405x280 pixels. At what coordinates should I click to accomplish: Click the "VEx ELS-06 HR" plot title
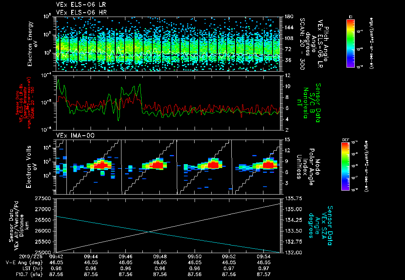(81, 12)
